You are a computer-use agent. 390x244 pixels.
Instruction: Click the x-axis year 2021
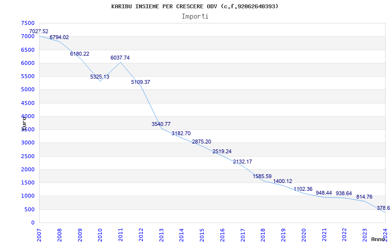click(x=324, y=235)
